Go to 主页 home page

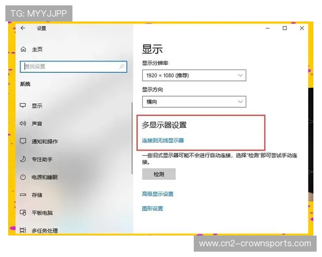[37, 49]
